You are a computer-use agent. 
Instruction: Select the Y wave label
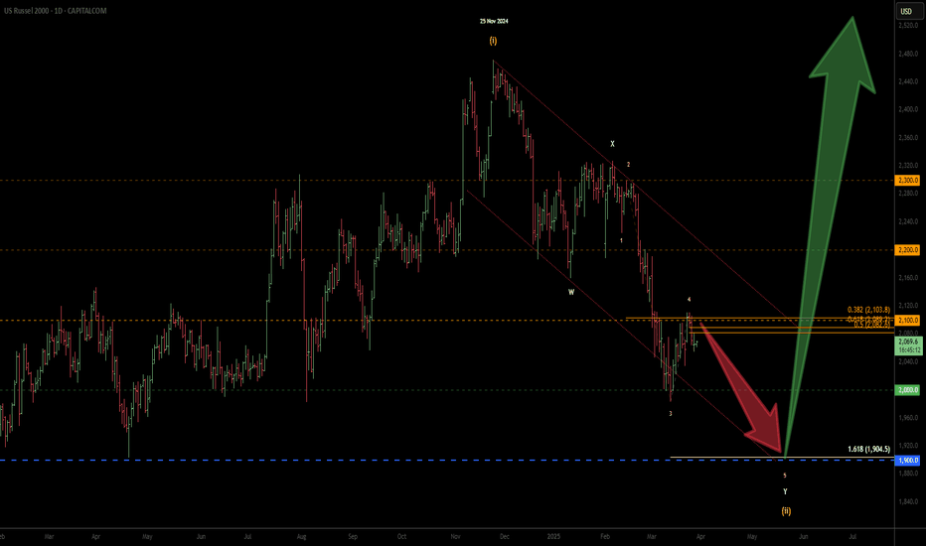click(x=786, y=491)
